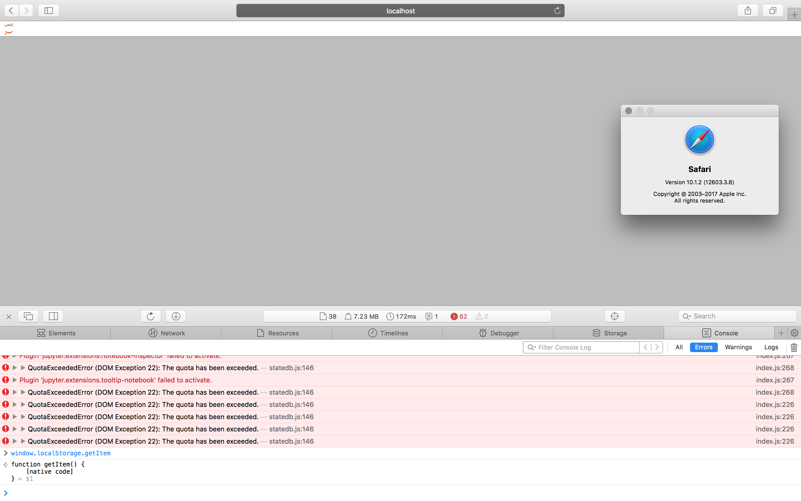Switch to the Storage tab

(x=609, y=333)
